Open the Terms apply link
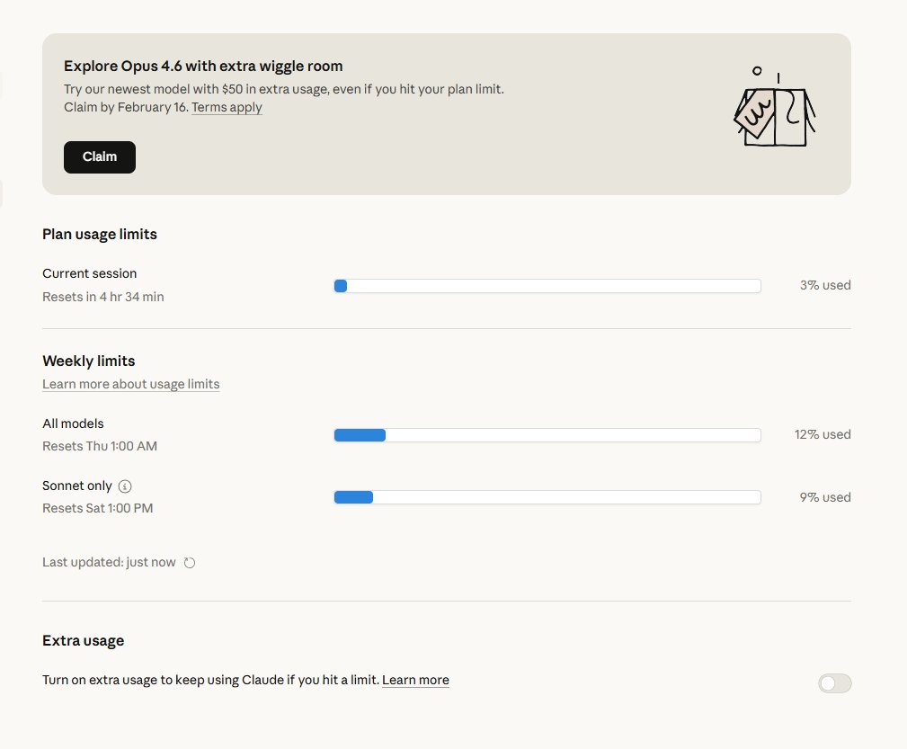This screenshot has width=907, height=749. pos(227,107)
